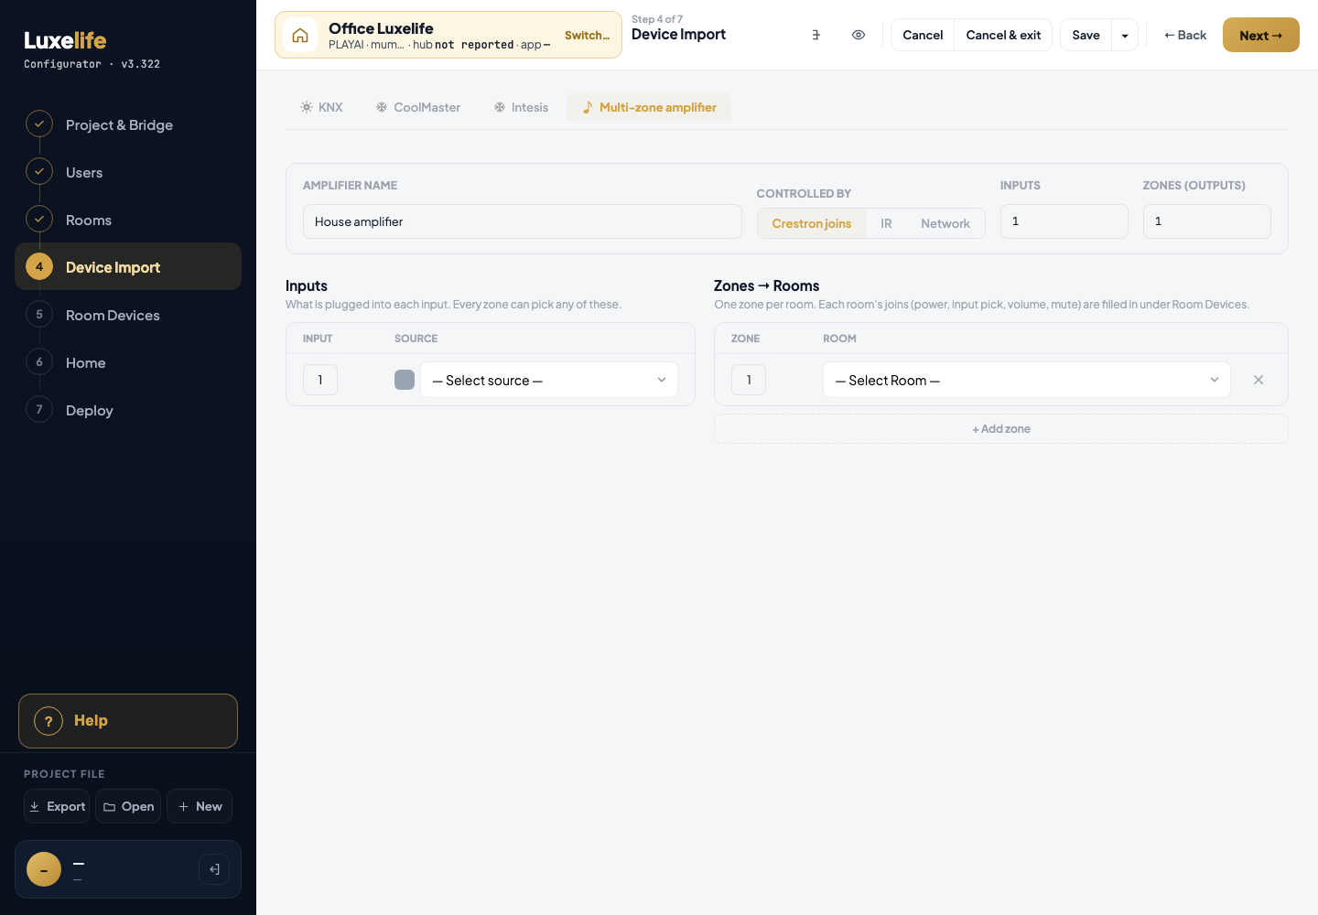Export the project file
1318x915 pixels.
click(57, 806)
